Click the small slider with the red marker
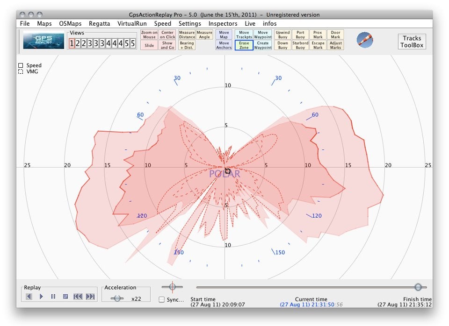 click(x=172, y=287)
